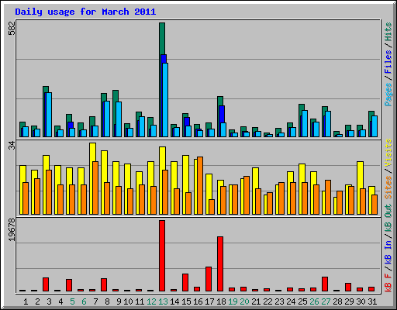The image size is (397, 310).
Task: Click the green "Hits" legend label
Action: (388, 32)
